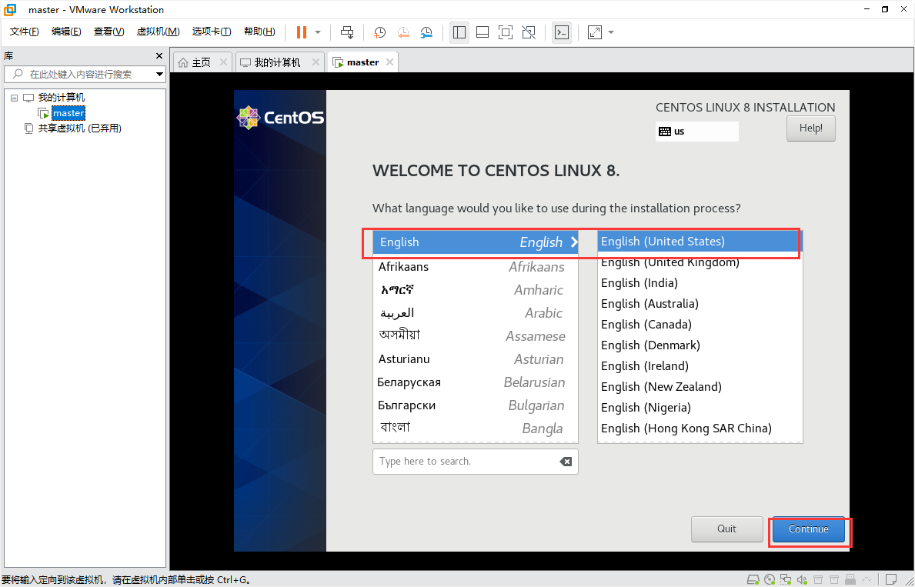Close the 我的计算机 tab
The height and width of the screenshot is (587, 915).
coord(315,62)
